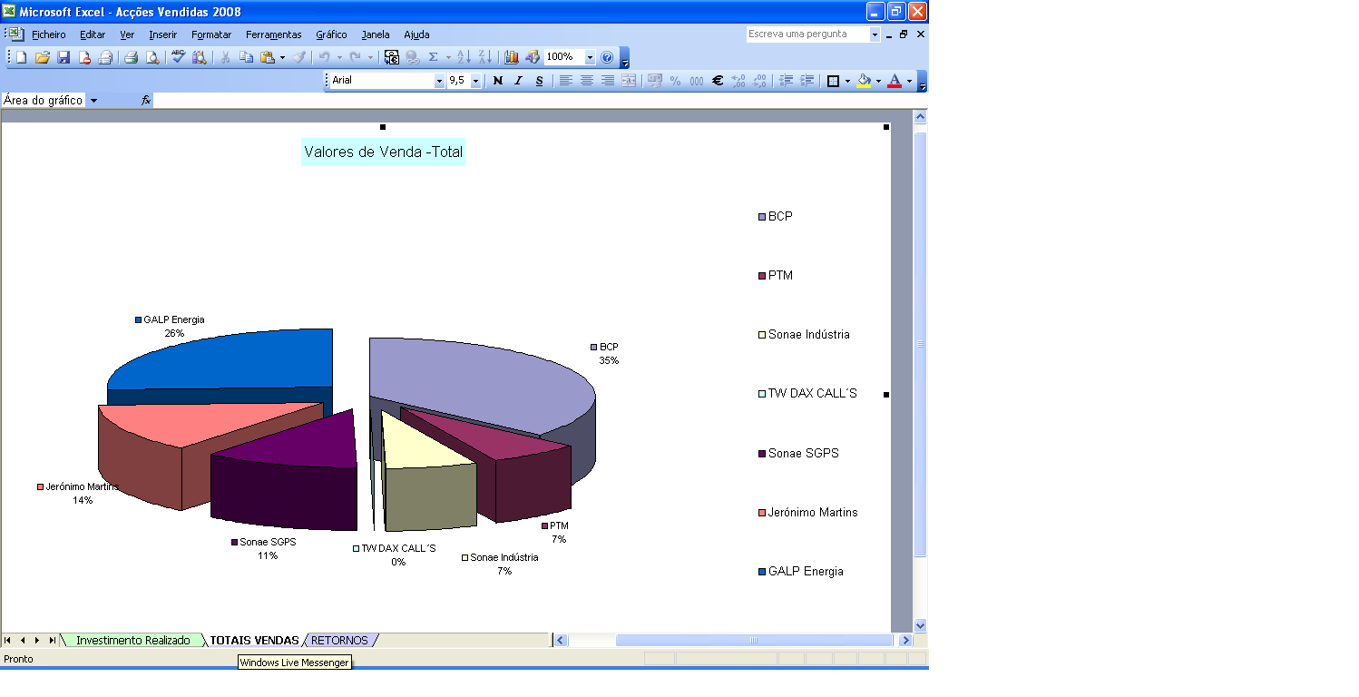Viewport: 1359px width, 697px height.
Task: Open the Permission icon in the toolbar
Action: (84, 57)
